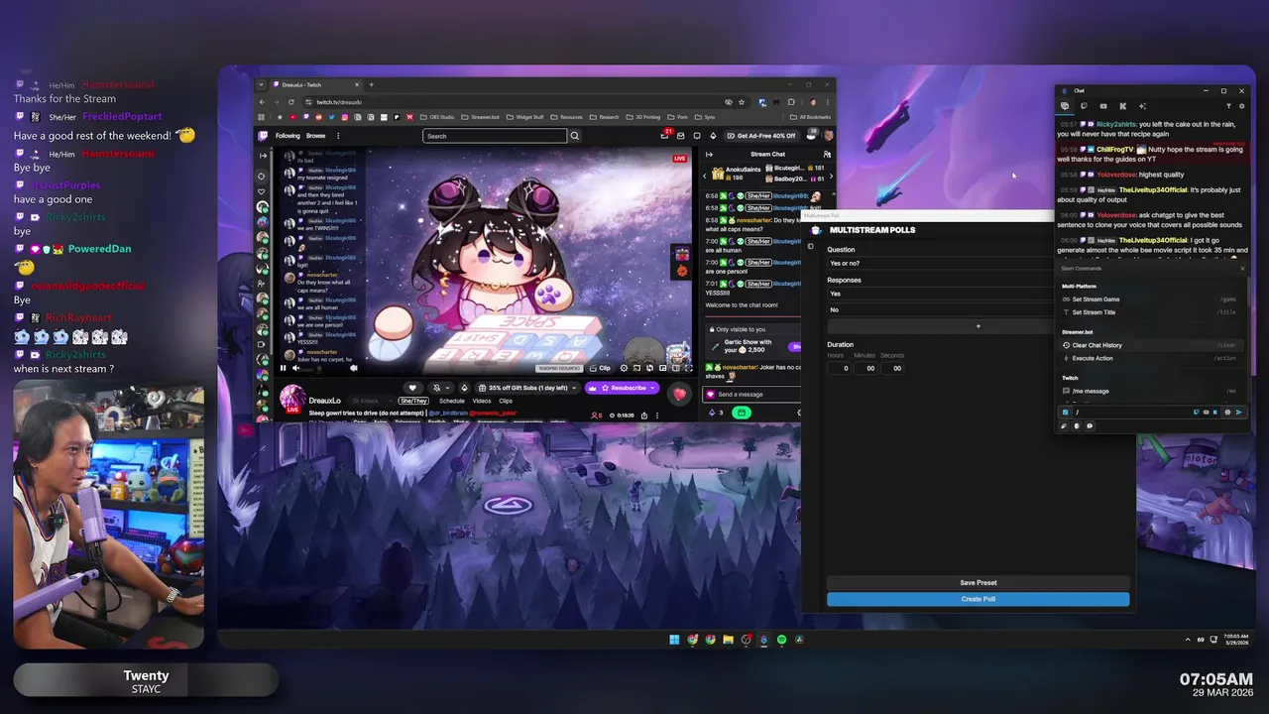This screenshot has width=1269, height=714.
Task: Open Twitch whispers icon in header
Action: click(x=697, y=136)
